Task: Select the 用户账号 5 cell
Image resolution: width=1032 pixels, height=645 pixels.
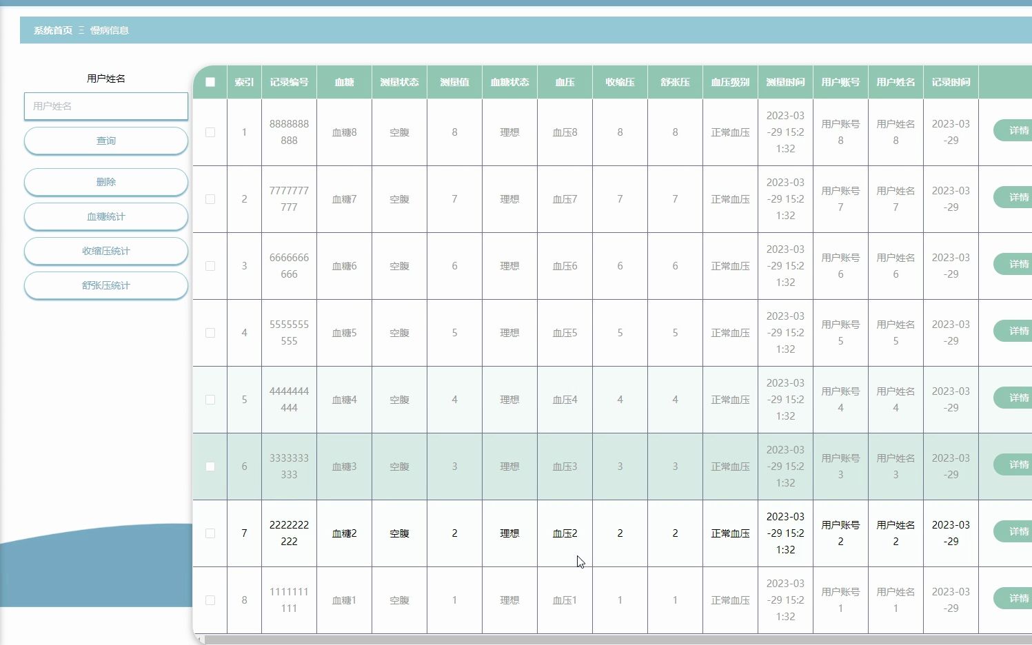Action: (840, 333)
